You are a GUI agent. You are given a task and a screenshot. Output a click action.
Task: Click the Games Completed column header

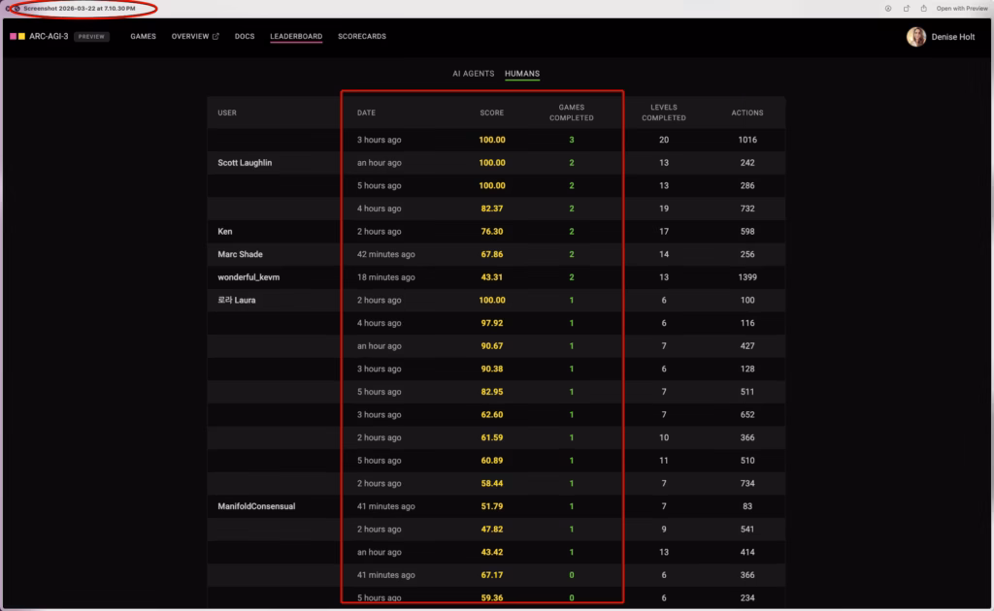[571, 113]
